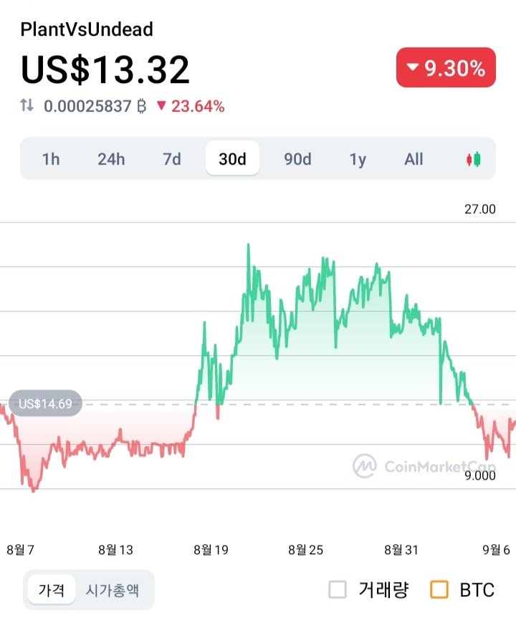Switch to the 7d time range
Screen dimensions: 516x638
tap(172, 159)
